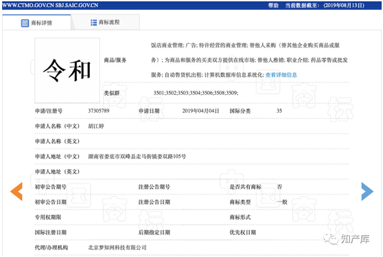Click the agency name 北京梦知网科技有限公司
This screenshot has width=383, height=257.
pos(117,247)
